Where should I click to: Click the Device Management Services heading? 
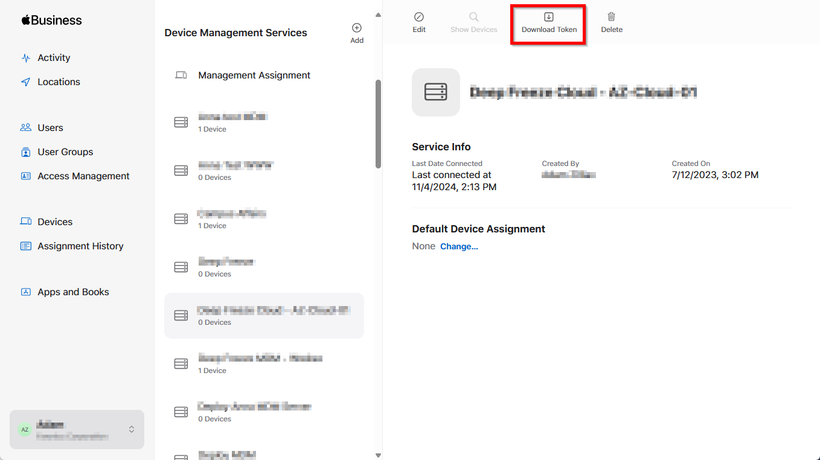(x=235, y=33)
